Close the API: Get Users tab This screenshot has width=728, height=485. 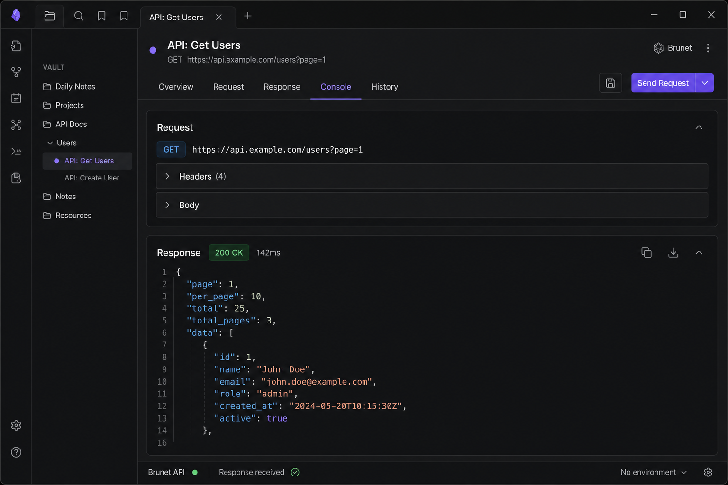(x=219, y=17)
